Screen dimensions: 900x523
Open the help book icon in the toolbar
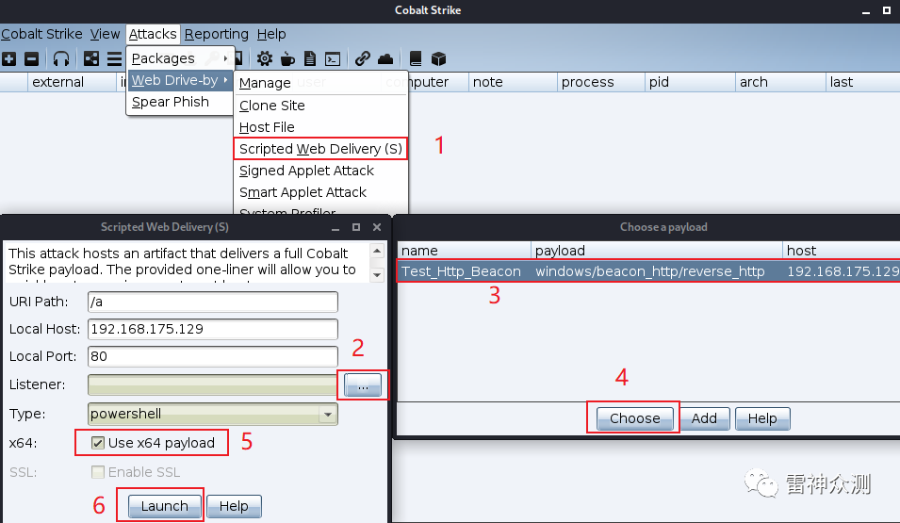416,58
